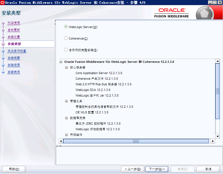Minimize the installer window
The height and width of the screenshot is (174, 223).
tap(210, 3)
